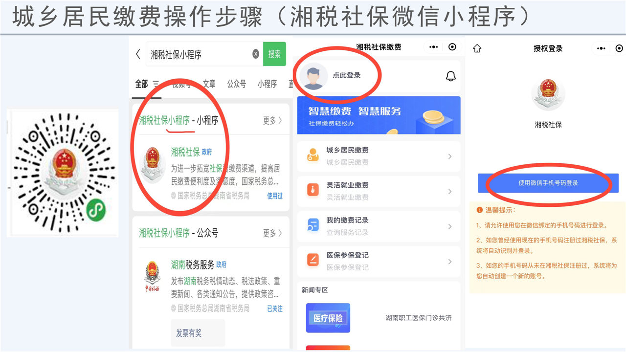Click the 医保参保登记 icon
This screenshot has height=352, width=626.
[313, 261]
